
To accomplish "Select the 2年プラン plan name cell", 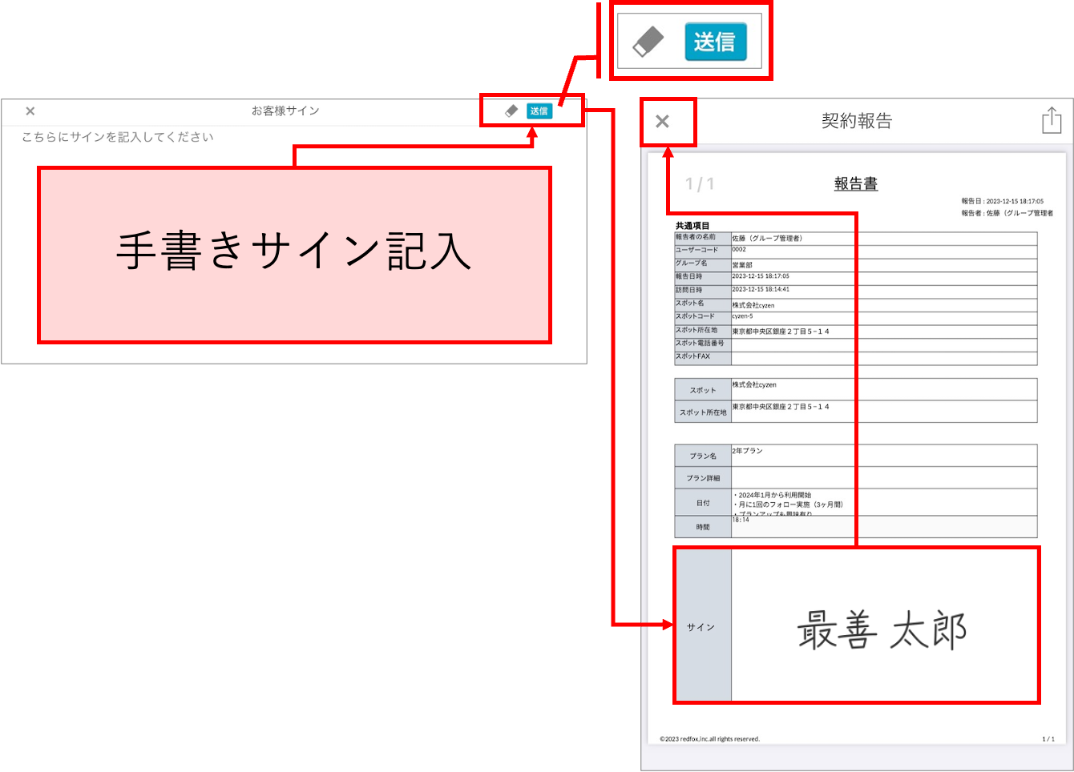I will point(884,455).
